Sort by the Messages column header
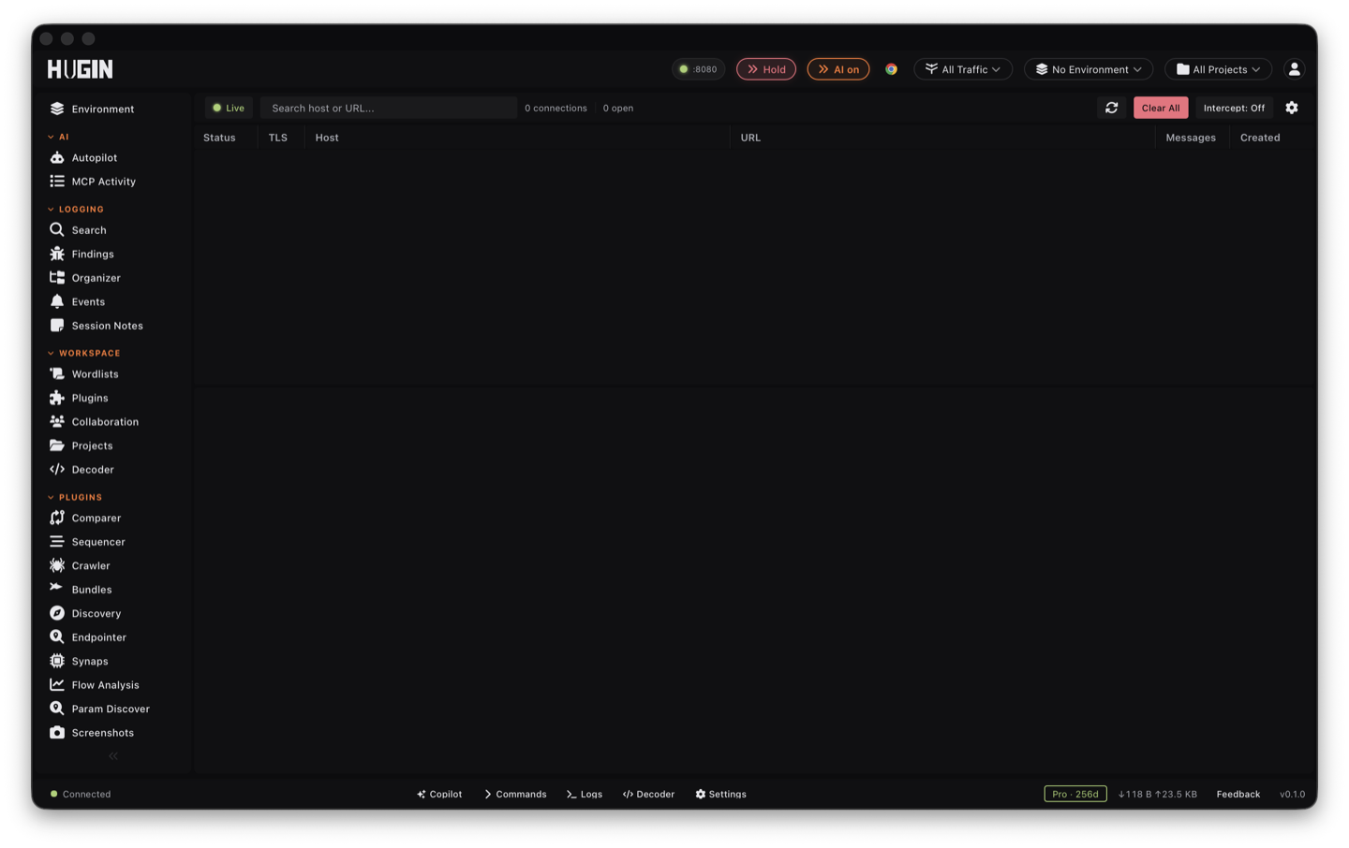Viewport: 1349px width, 848px height. coord(1191,138)
